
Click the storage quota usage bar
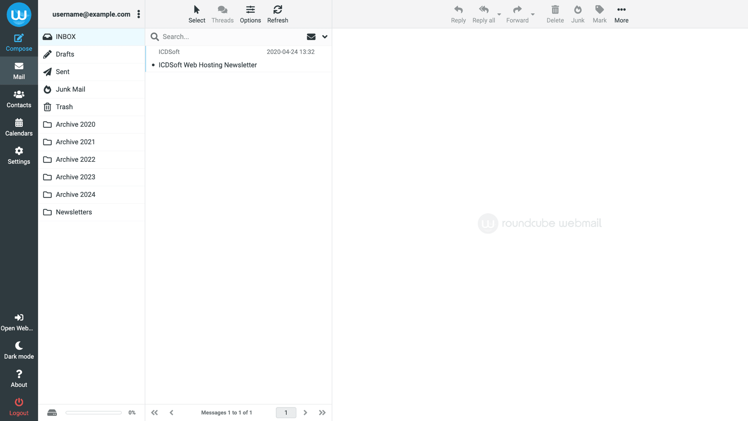(93, 412)
